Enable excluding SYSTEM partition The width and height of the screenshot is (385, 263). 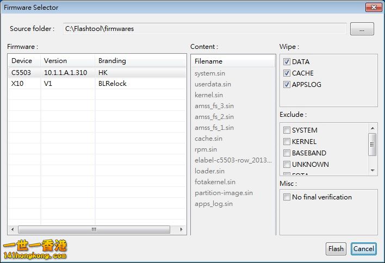pyautogui.click(x=287, y=130)
